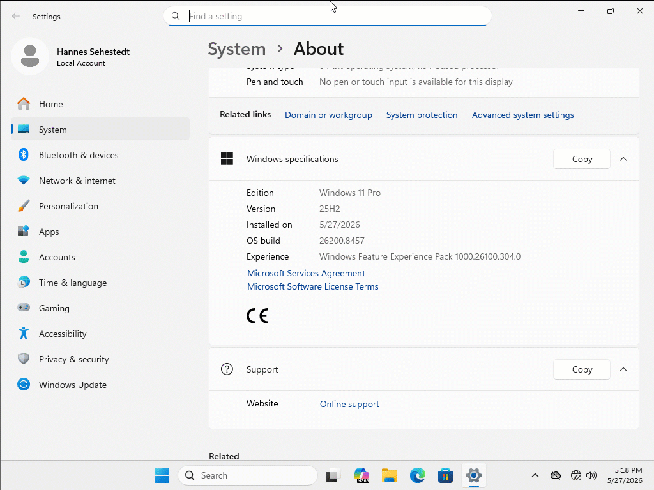This screenshot has width=654, height=490.
Task: Launch Microsoft Edge from the taskbar
Action: (x=418, y=475)
